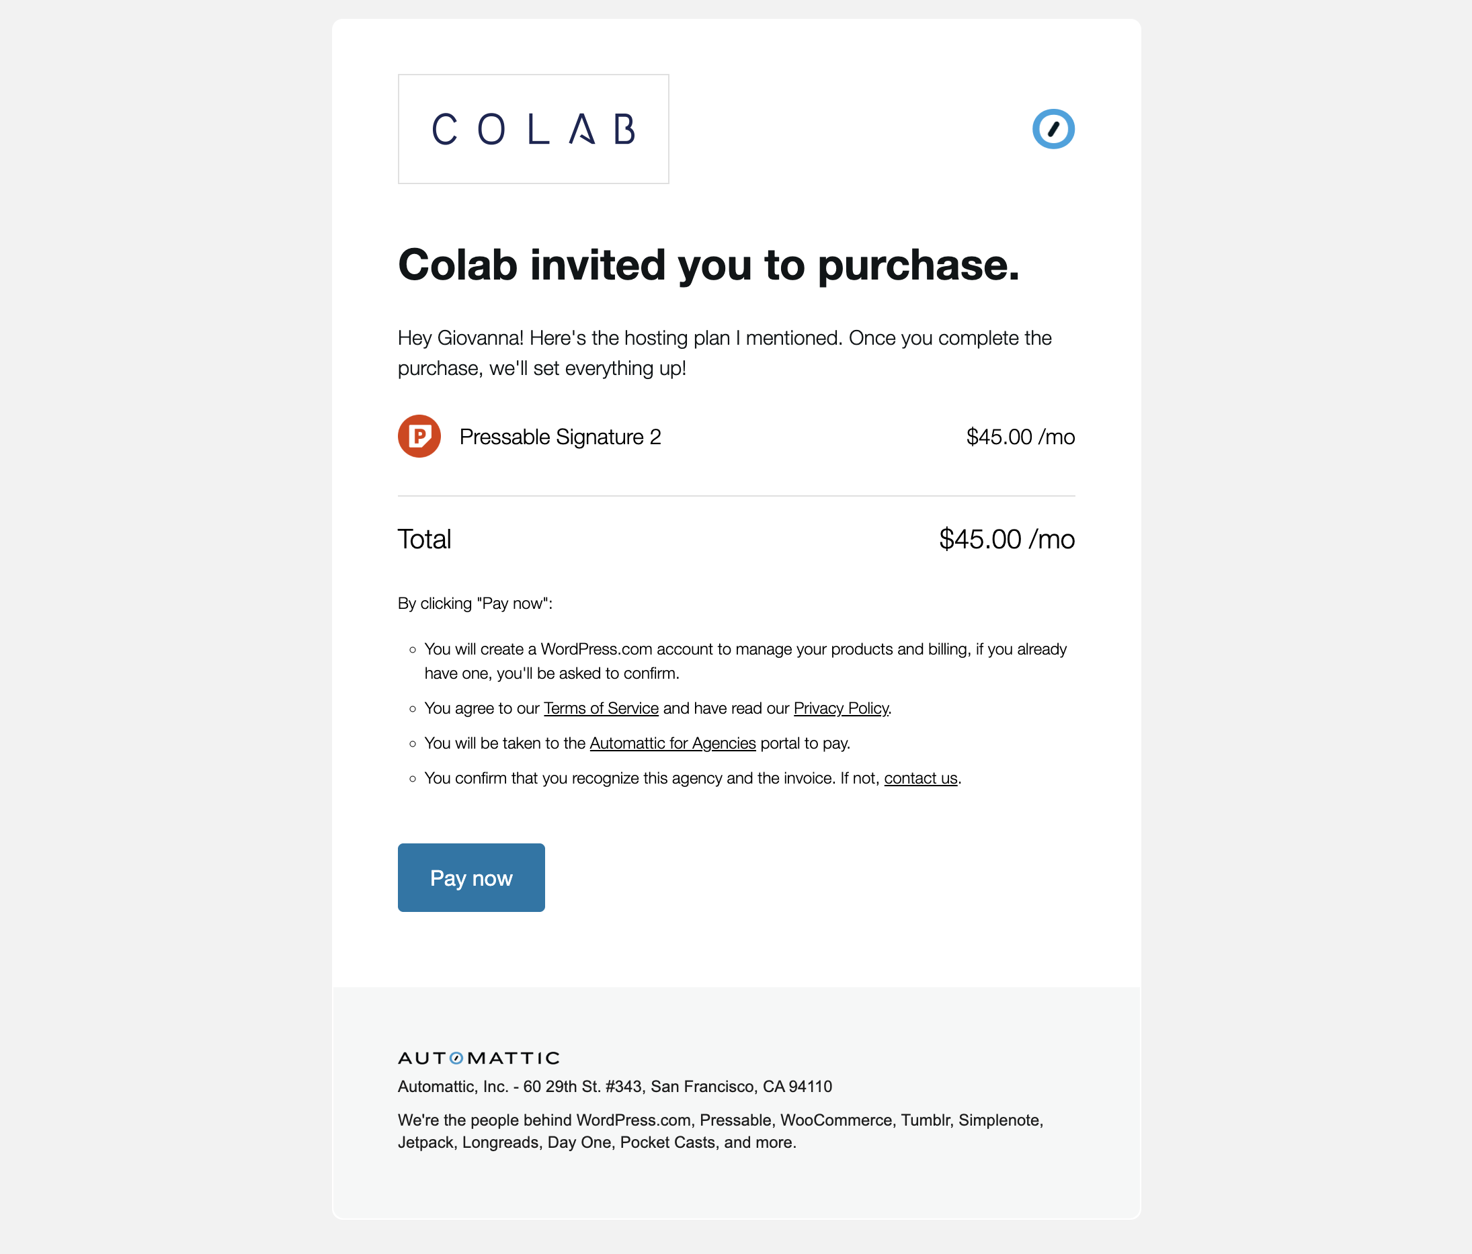This screenshot has width=1472, height=1254.
Task: Click the contact us link
Action: 920,778
